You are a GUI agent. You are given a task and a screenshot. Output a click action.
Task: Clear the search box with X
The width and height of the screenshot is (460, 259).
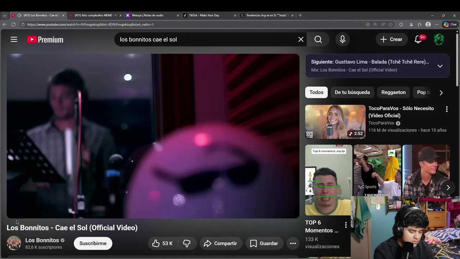tap(301, 40)
